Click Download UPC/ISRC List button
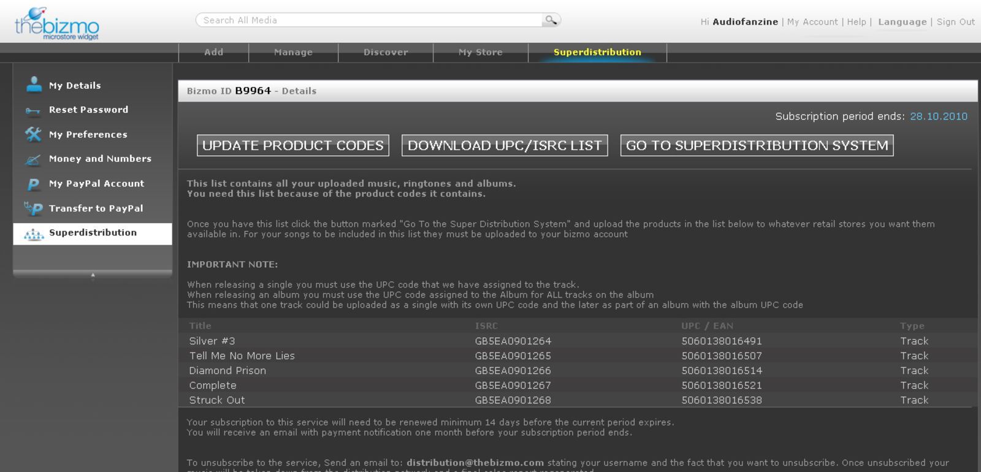The width and height of the screenshot is (981, 472). click(x=505, y=145)
